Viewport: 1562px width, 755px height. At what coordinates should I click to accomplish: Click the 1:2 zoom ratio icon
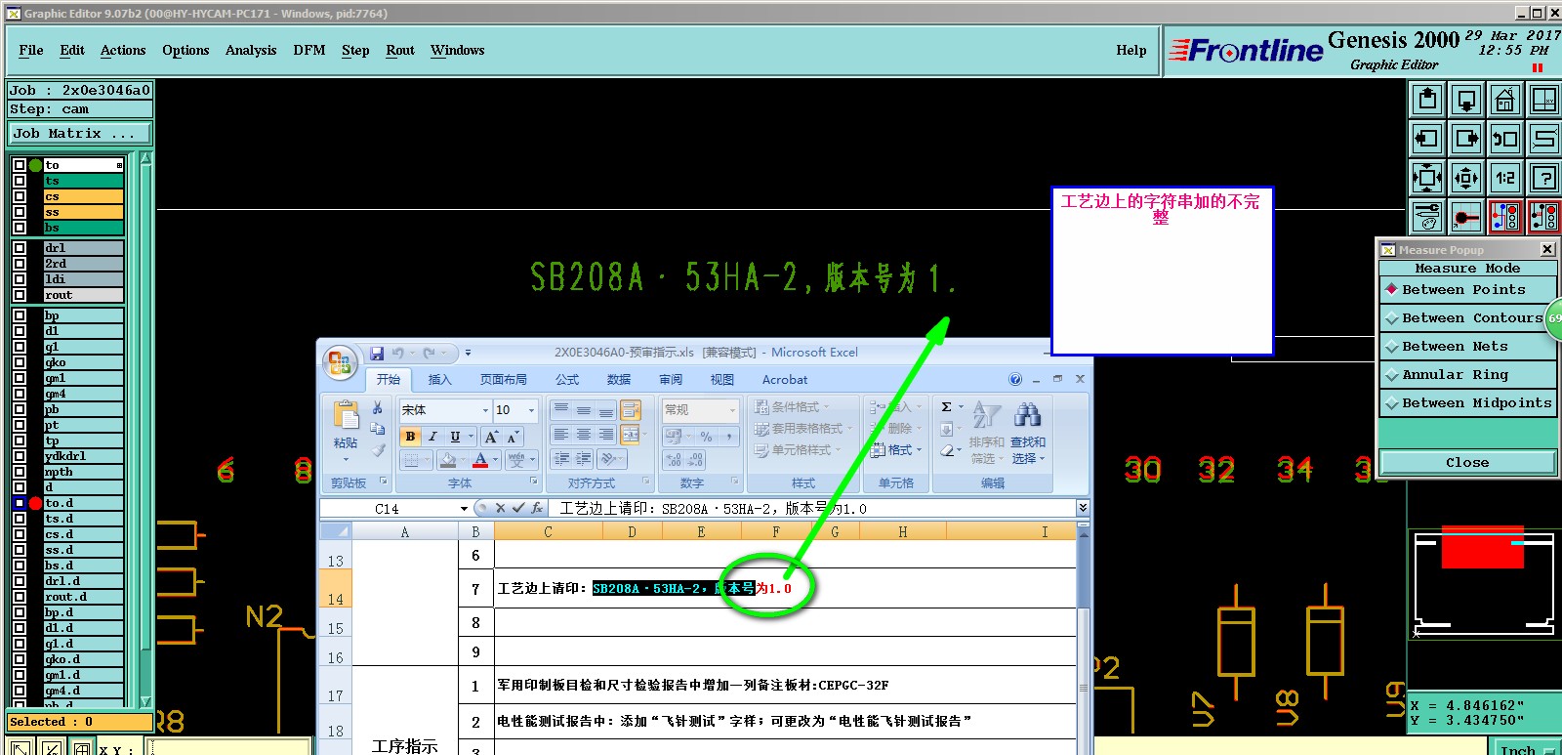click(1505, 178)
